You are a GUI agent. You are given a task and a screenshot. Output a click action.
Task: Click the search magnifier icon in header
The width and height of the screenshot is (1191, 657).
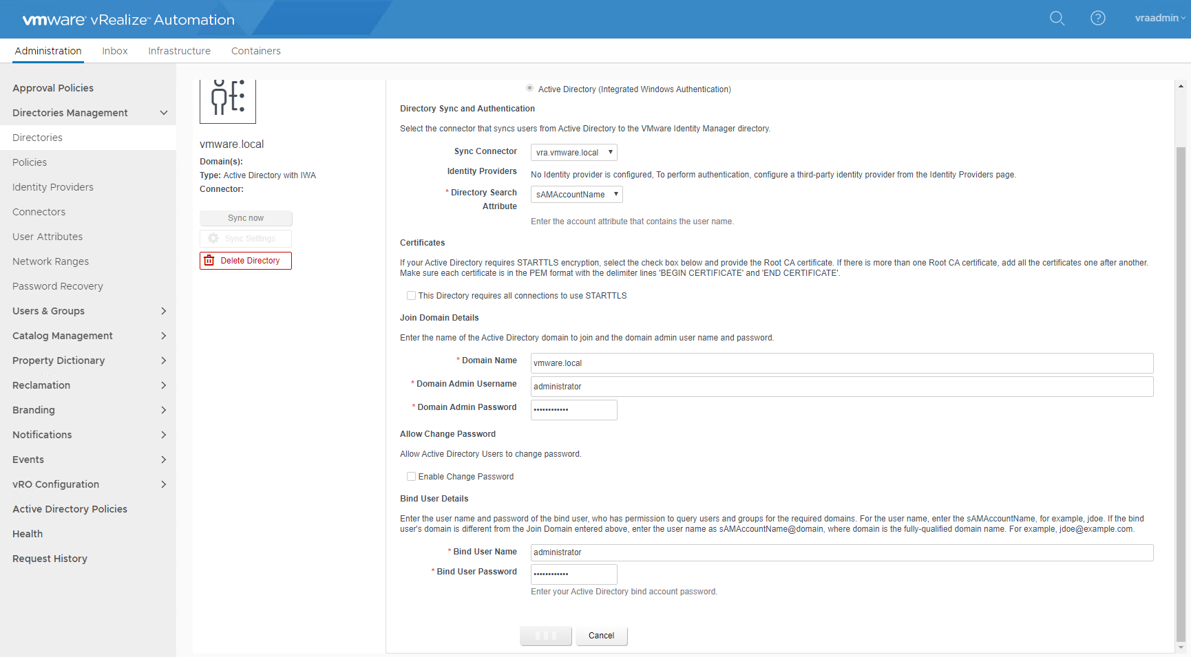coord(1057,19)
